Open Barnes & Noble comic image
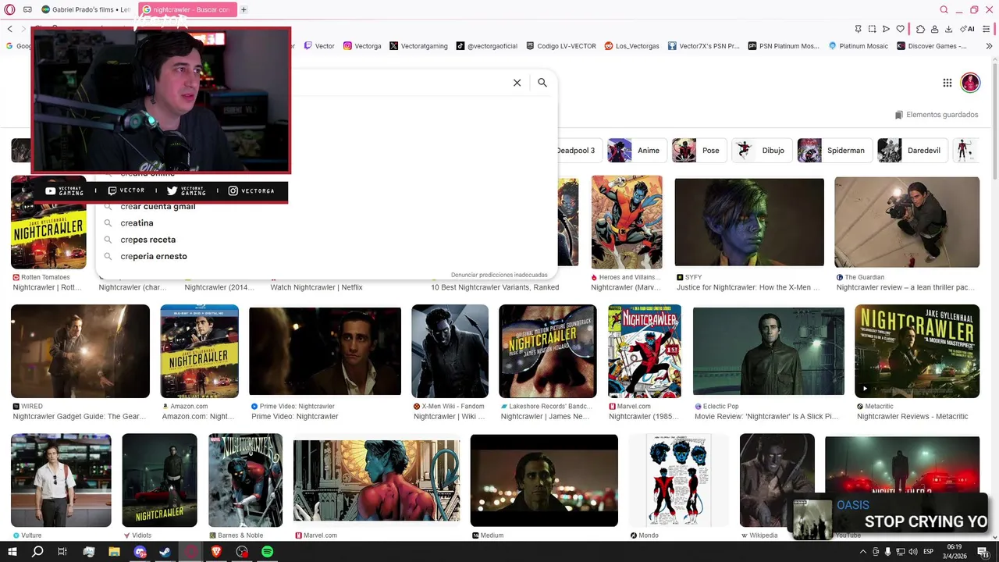Screen dimensions: 999x562 point(246,480)
